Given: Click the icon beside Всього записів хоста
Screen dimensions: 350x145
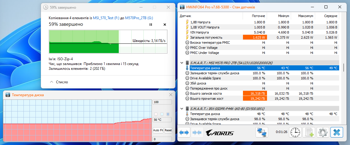Looking at the screenshot, I should (x=187, y=93).
